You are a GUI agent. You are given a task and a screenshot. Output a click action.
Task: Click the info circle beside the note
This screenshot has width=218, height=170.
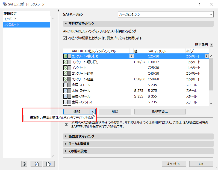(x=67, y=125)
